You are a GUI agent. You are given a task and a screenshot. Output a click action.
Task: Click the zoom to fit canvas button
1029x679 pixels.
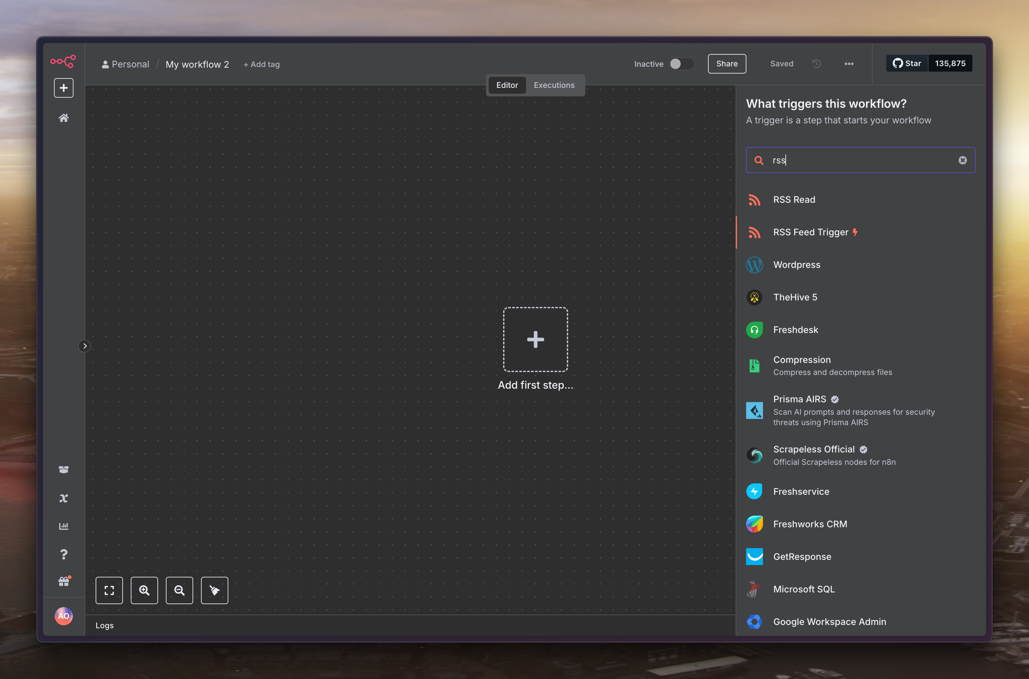(x=109, y=590)
